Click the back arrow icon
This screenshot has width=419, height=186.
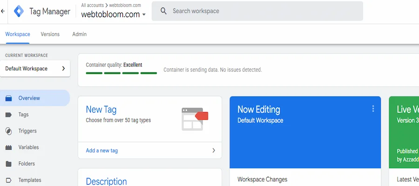click(3, 10)
